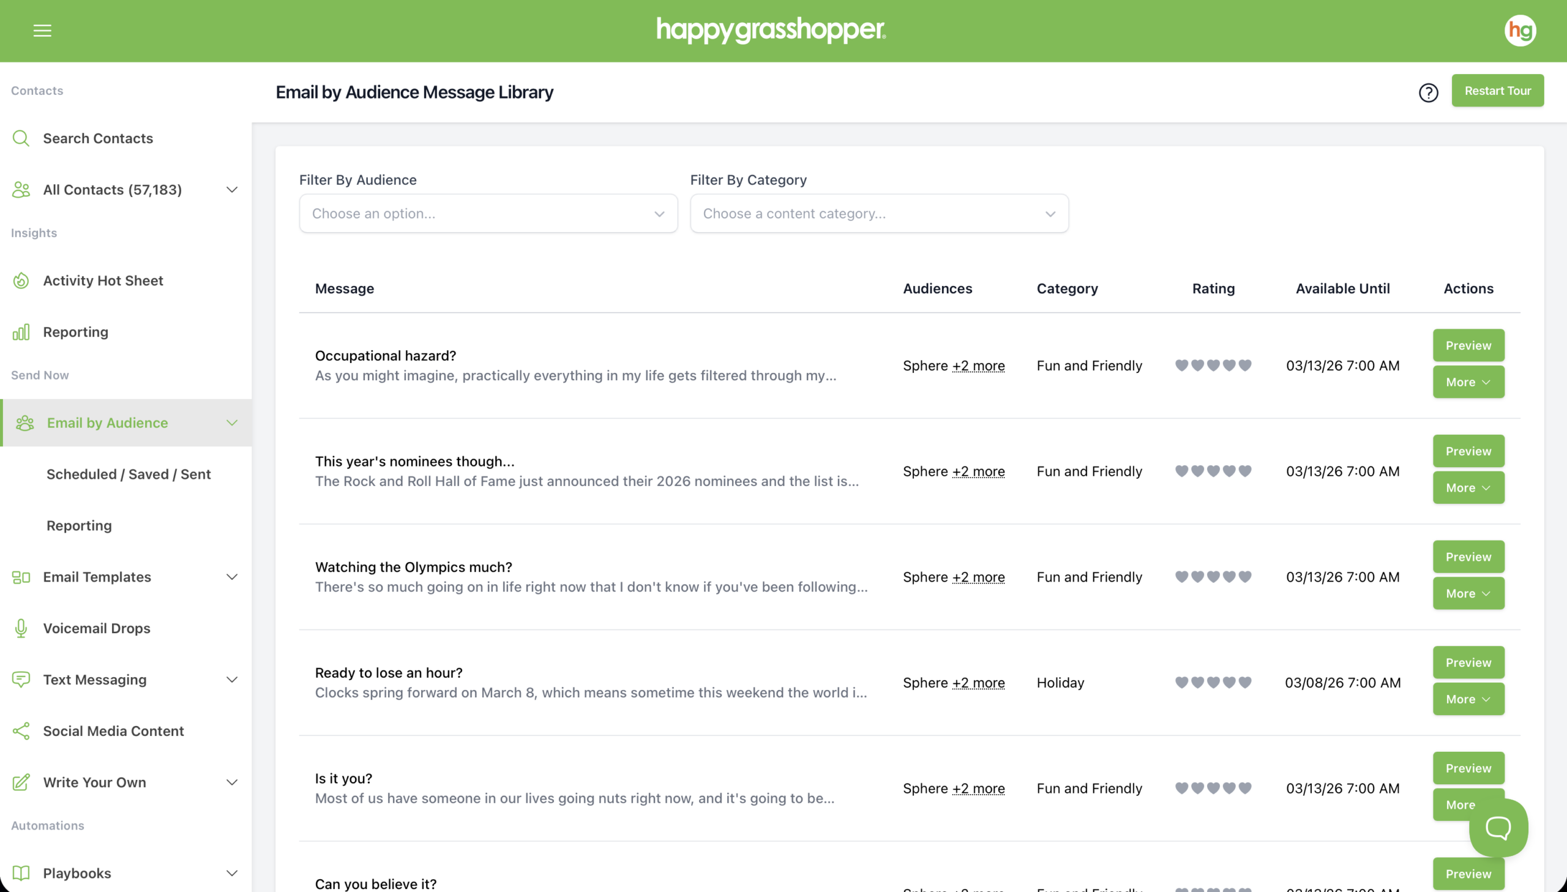Open the Filter By Category dropdown
This screenshot has width=1567, height=892.
[879, 214]
